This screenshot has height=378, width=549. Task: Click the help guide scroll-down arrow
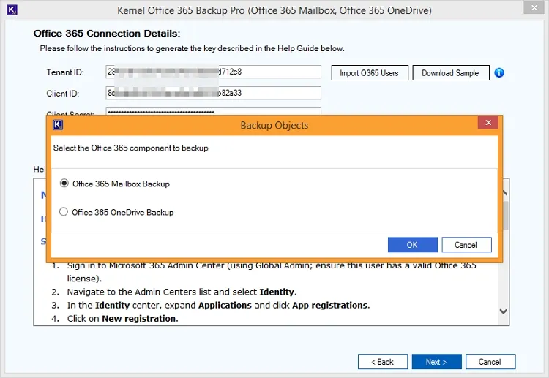[x=504, y=311]
